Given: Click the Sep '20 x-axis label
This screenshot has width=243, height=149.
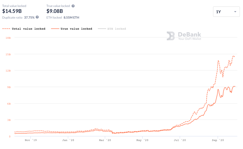Looking at the screenshot, I should [x=218, y=140].
